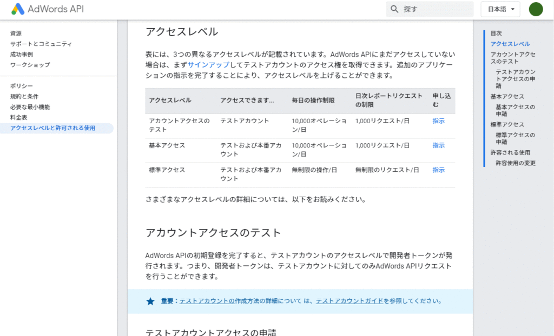Click the 申し込む column header
This screenshot has width=554, height=336.
click(x=441, y=100)
